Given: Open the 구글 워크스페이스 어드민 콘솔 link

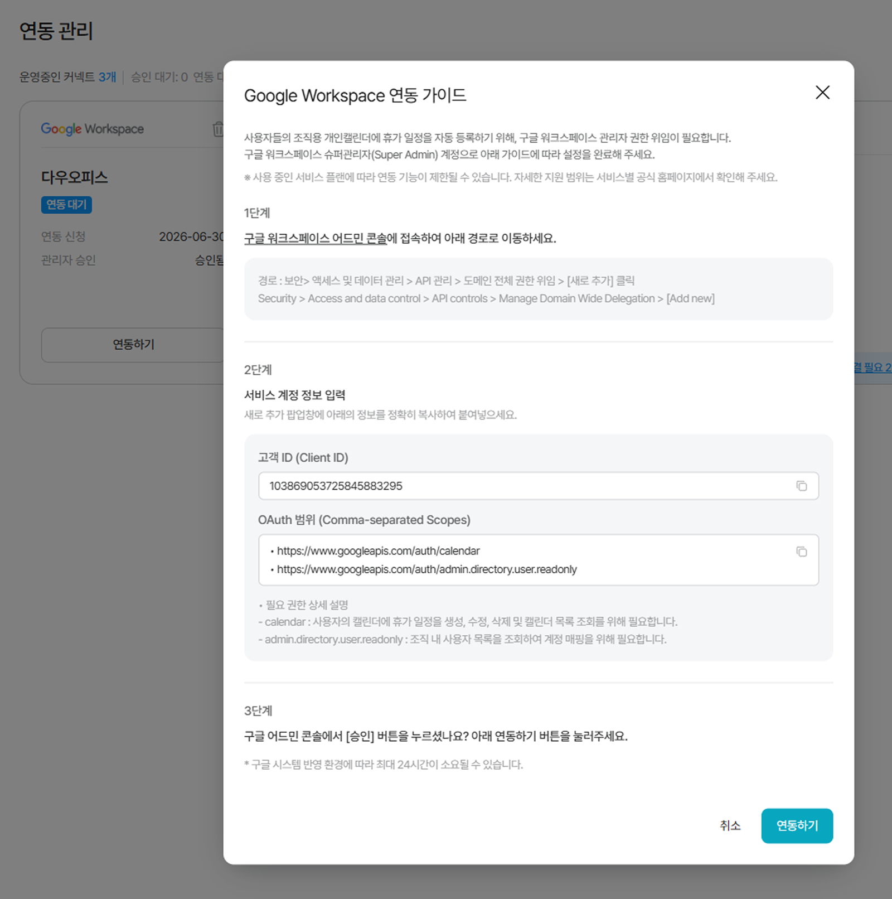Looking at the screenshot, I should (316, 238).
